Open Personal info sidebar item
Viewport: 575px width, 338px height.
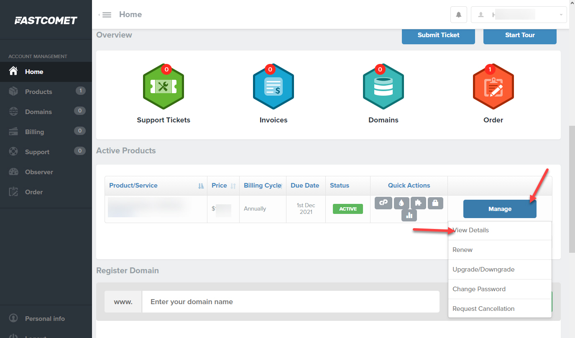(x=46, y=319)
